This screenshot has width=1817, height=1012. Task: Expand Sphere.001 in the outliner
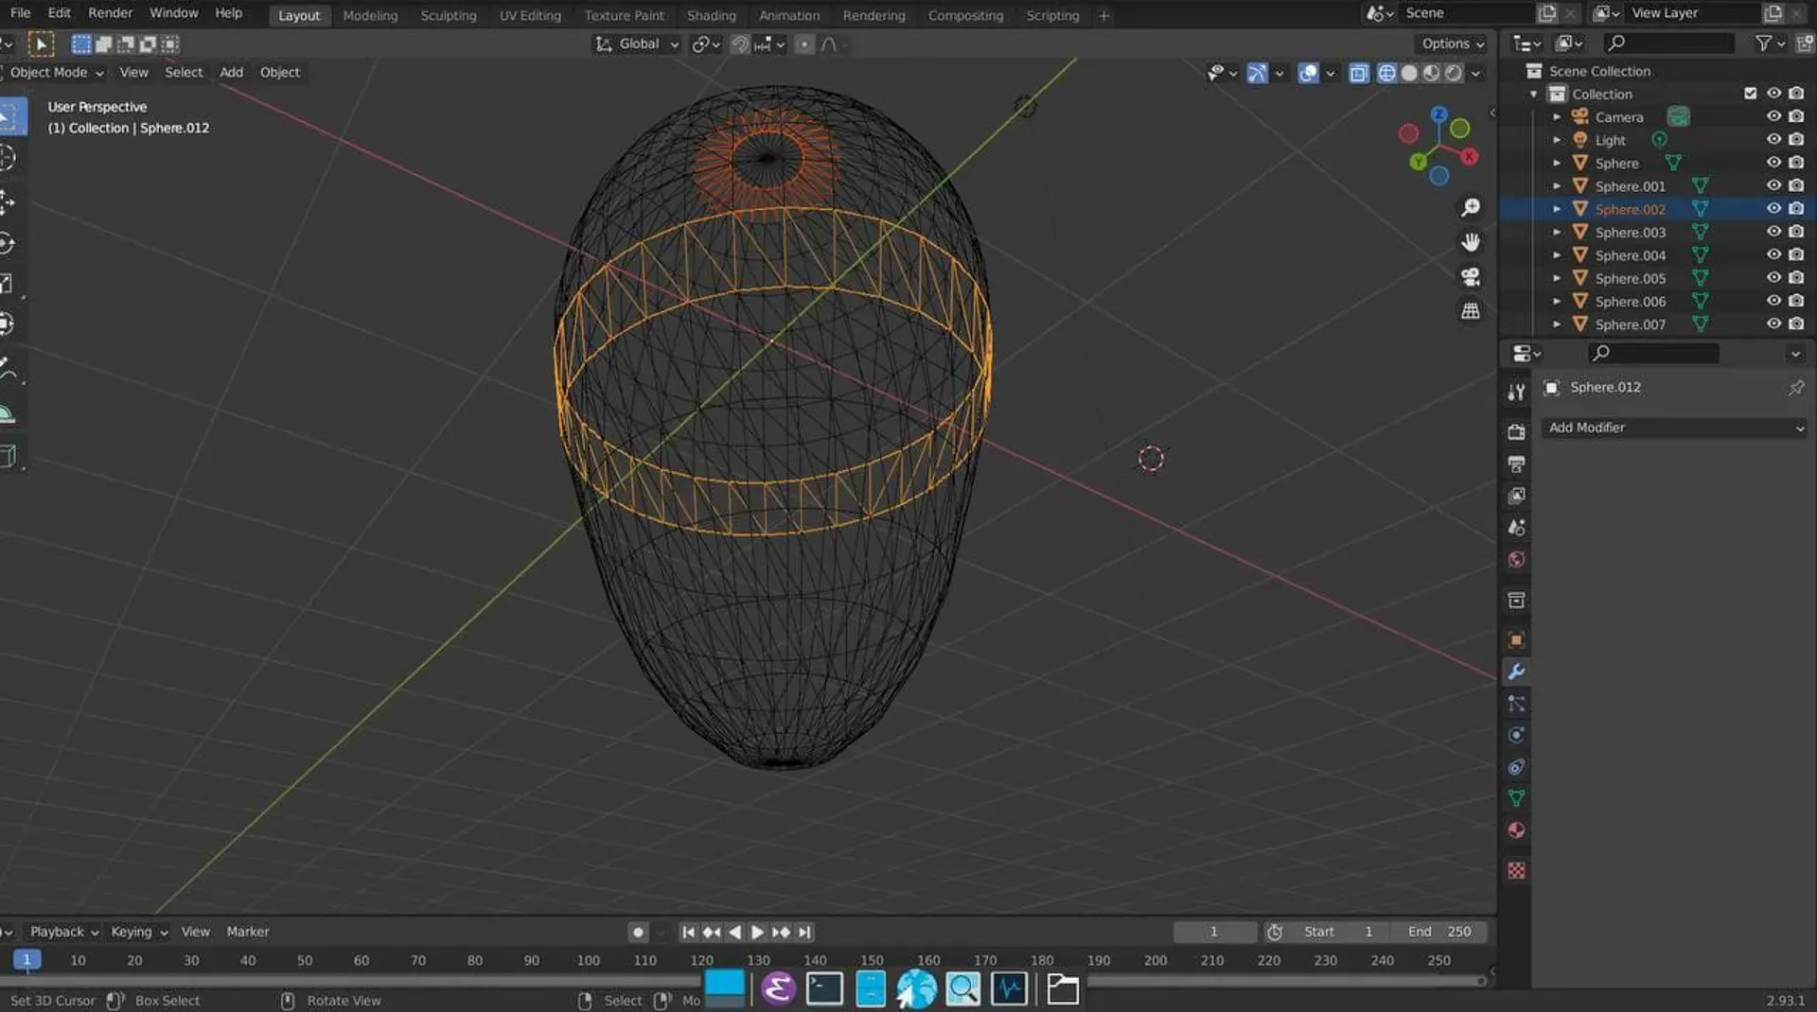[x=1557, y=185]
